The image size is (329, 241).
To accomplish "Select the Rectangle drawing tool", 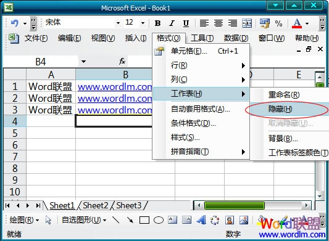I will pyautogui.click(x=144, y=220).
